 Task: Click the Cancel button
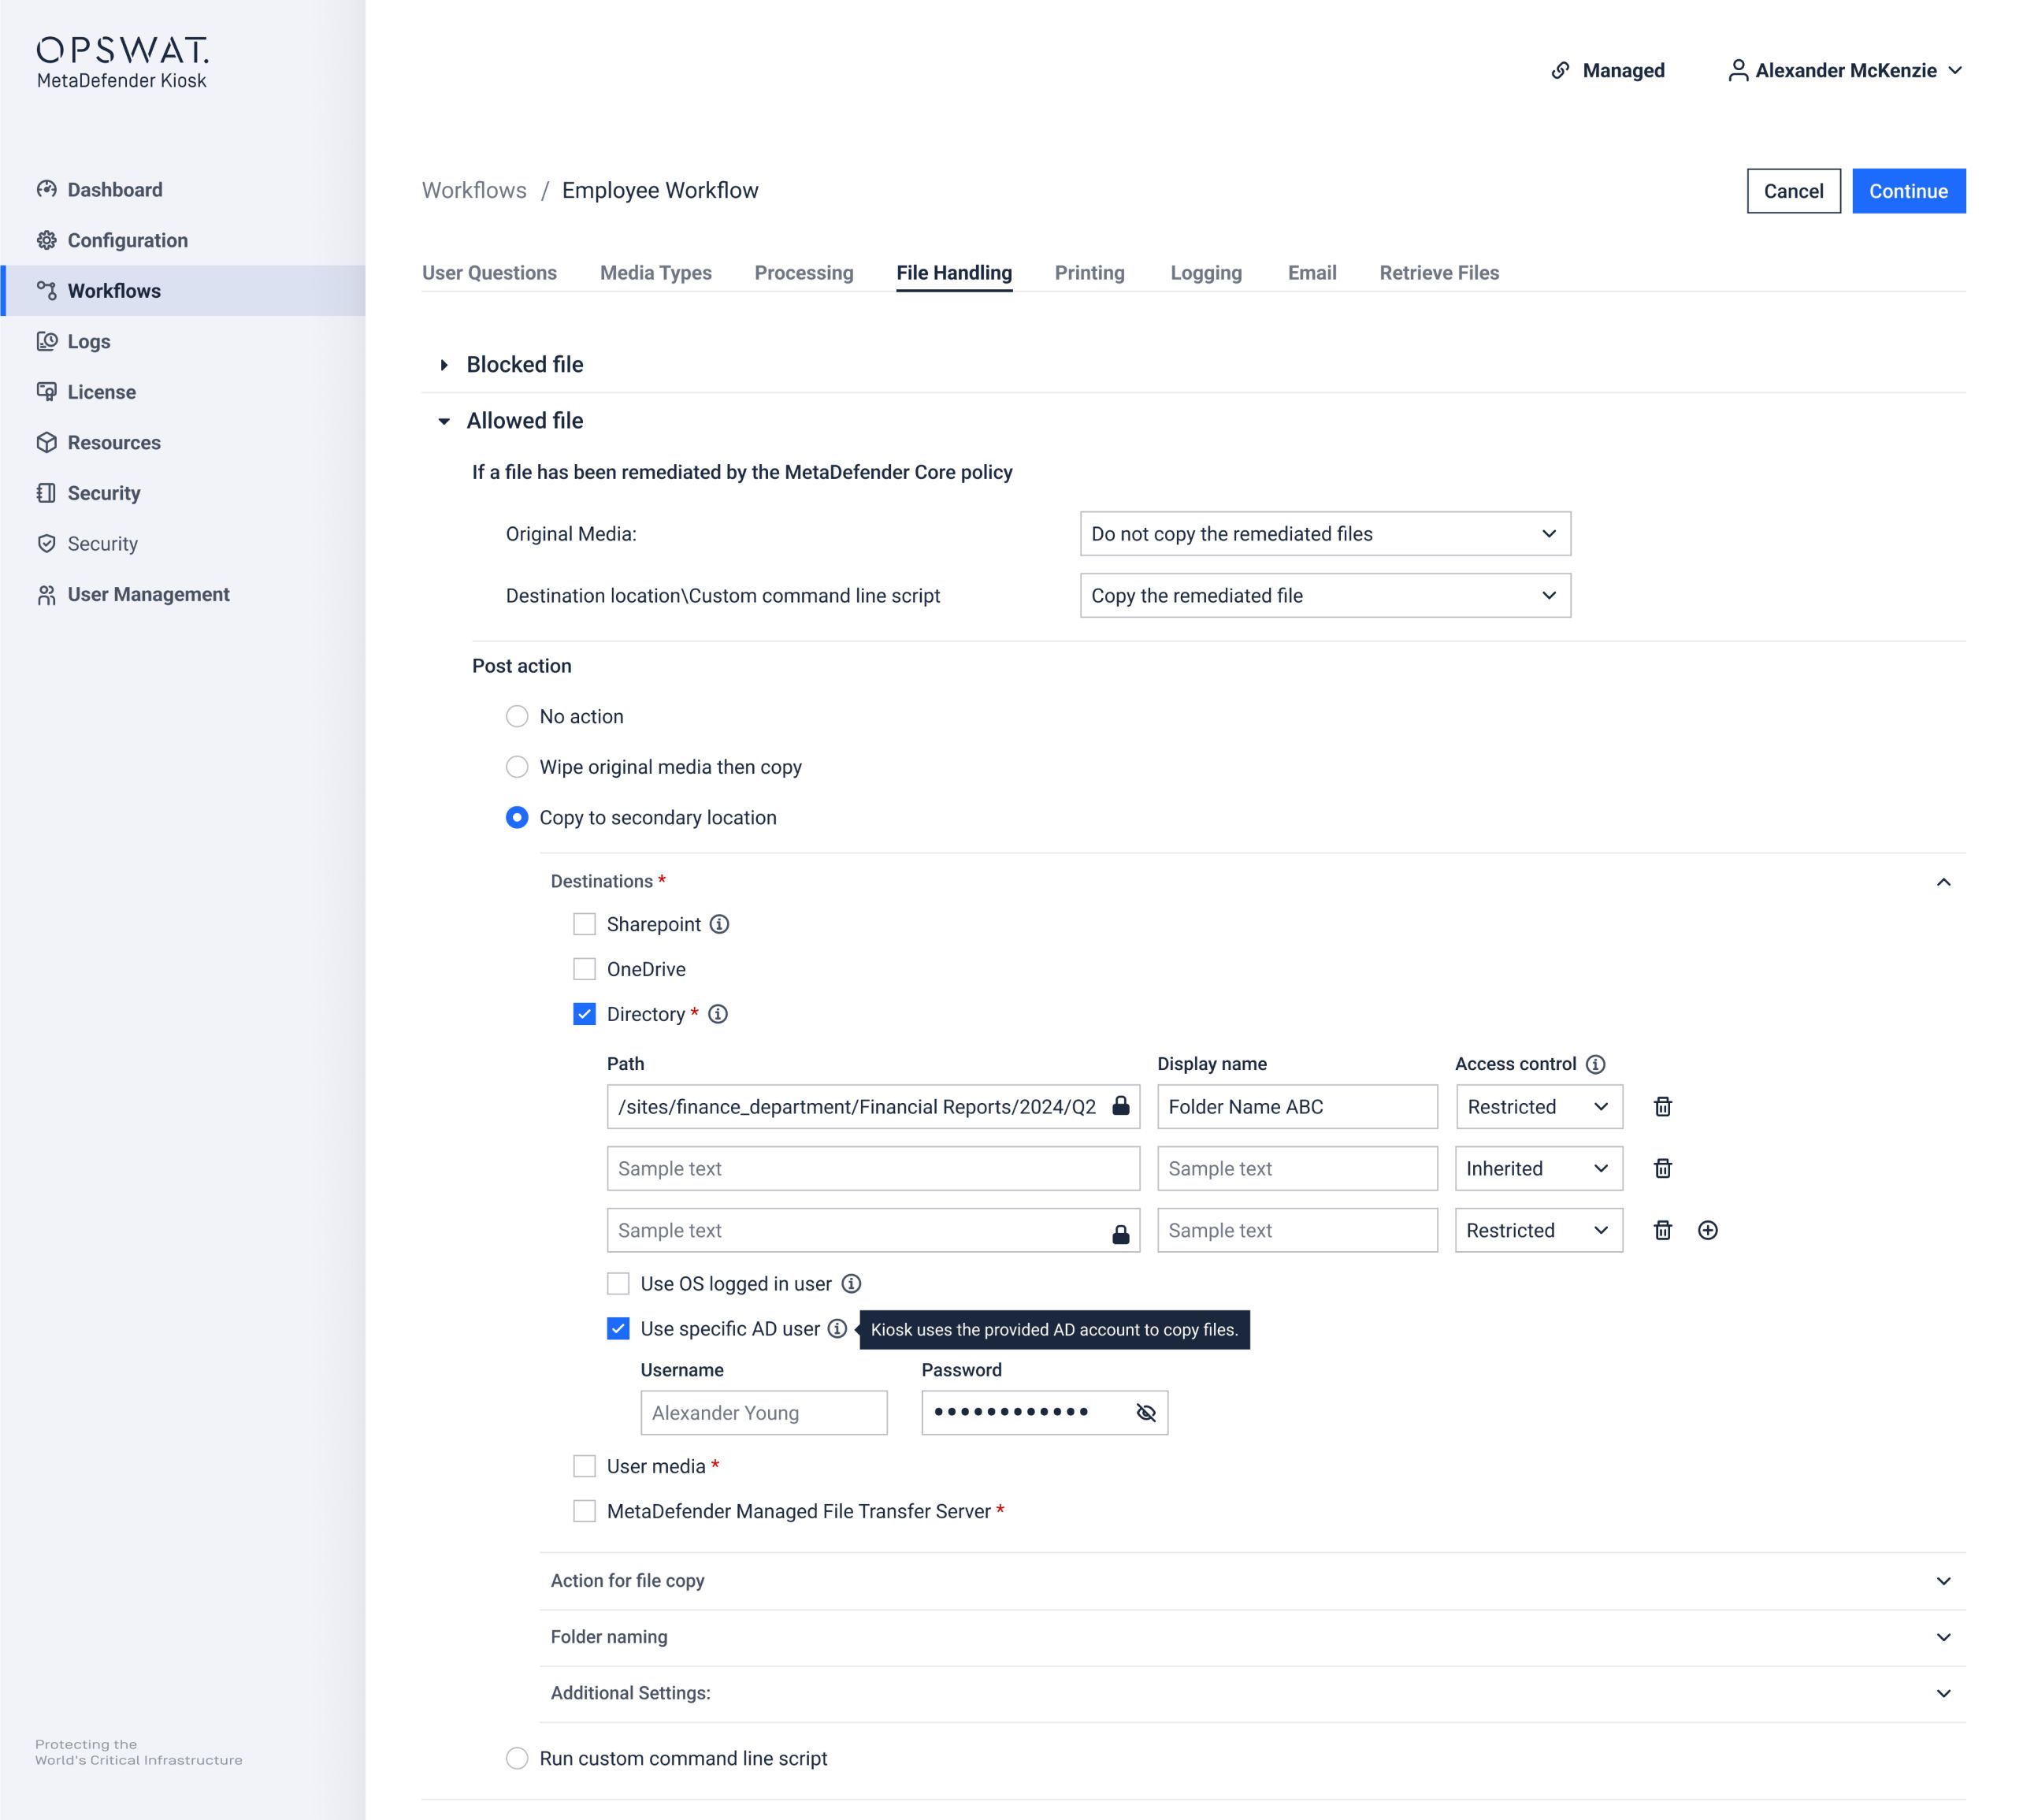[x=1793, y=191]
